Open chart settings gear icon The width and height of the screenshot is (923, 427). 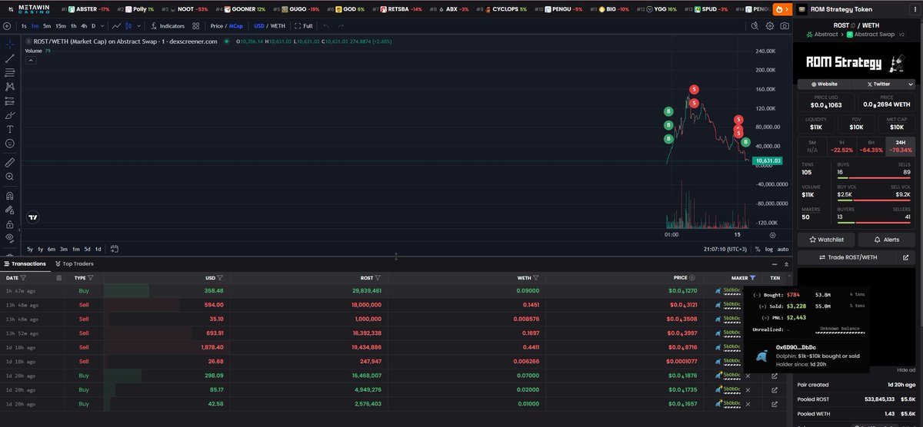click(x=770, y=26)
